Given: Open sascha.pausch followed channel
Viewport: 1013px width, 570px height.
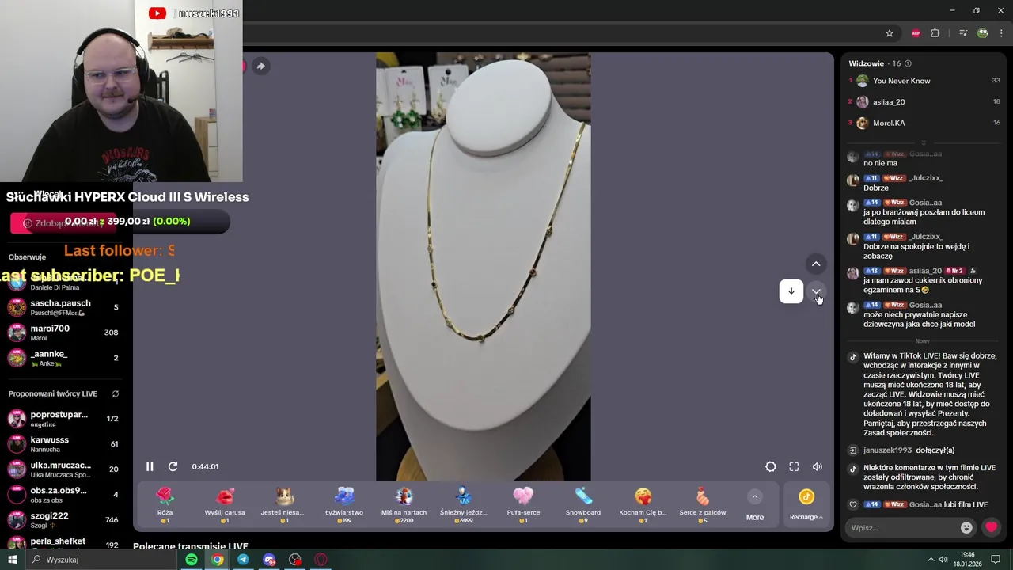Looking at the screenshot, I should pos(63,307).
